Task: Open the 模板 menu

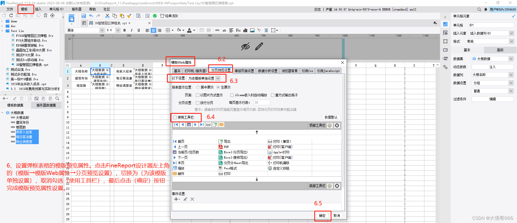Action: (24, 9)
